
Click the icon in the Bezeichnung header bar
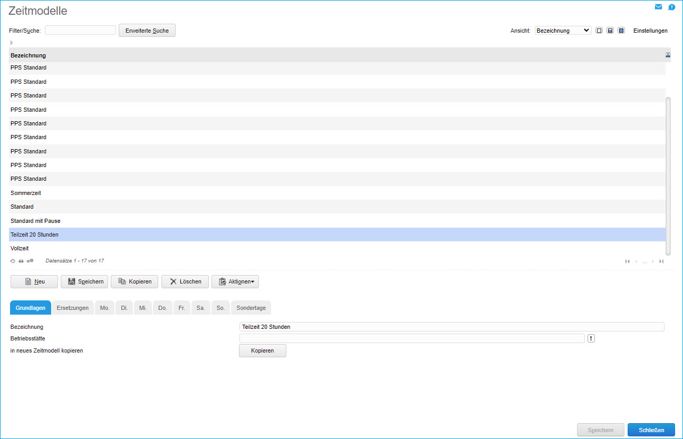click(668, 55)
